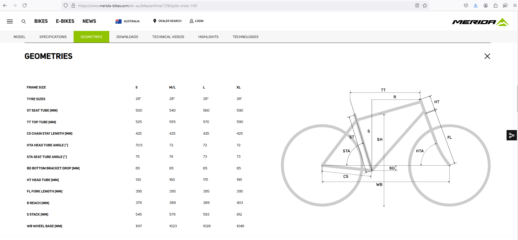Open the Dealer Search link
This screenshot has height=240, width=518.
167,21
